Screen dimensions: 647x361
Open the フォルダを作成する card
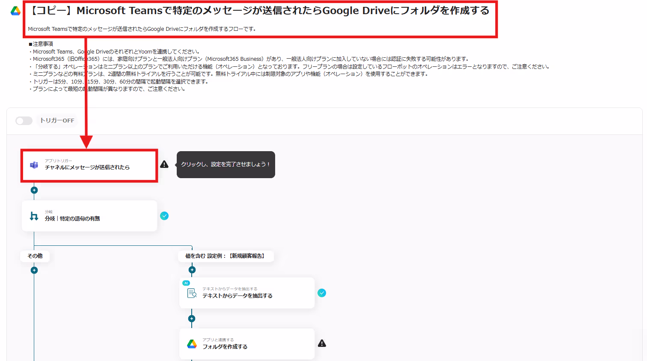click(247, 344)
